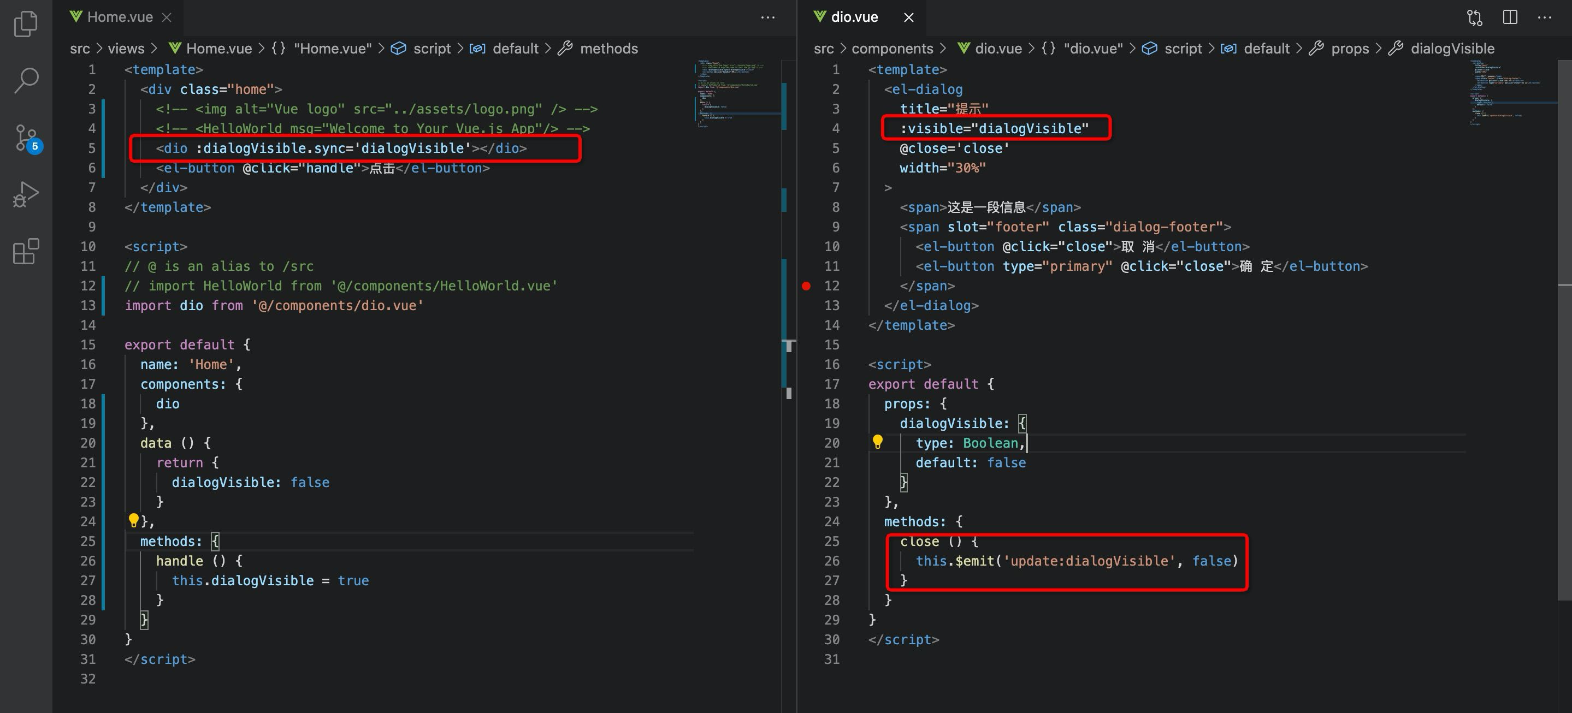Switch to the Home.vue tab
Image resolution: width=1572 pixels, height=713 pixels.
point(120,16)
